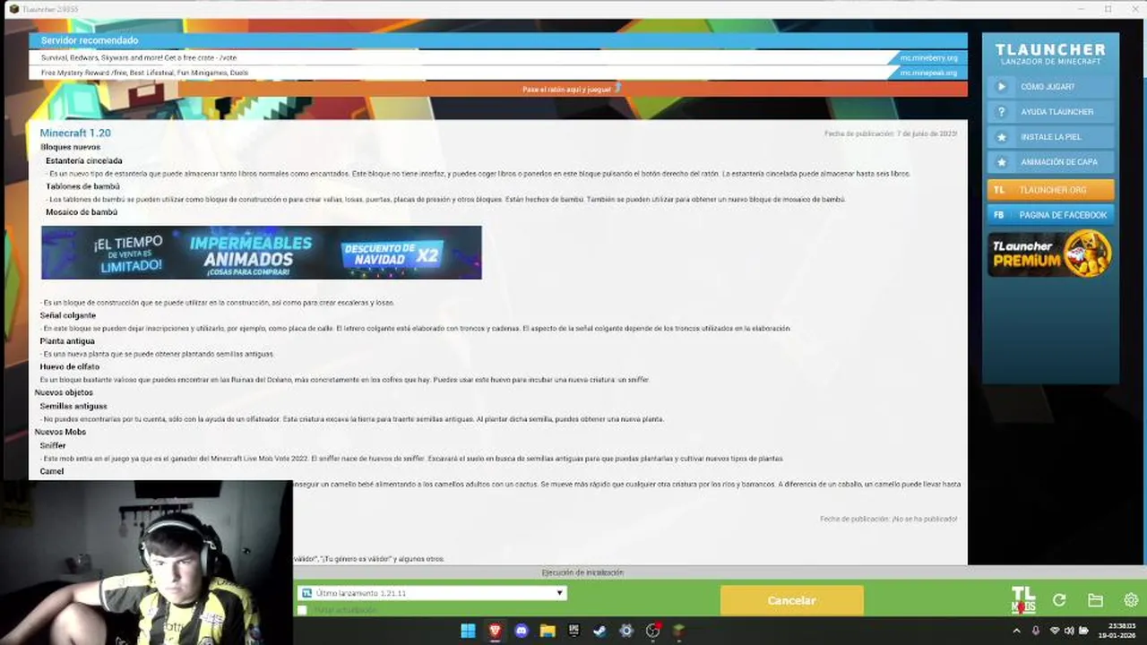Click the Planta antigua heading
1147x645 pixels.
coord(67,341)
